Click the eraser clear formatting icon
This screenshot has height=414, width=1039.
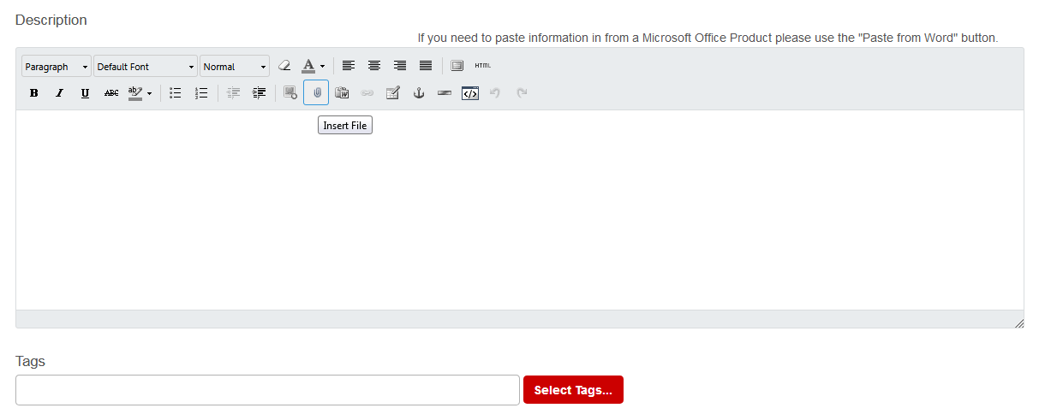(285, 66)
